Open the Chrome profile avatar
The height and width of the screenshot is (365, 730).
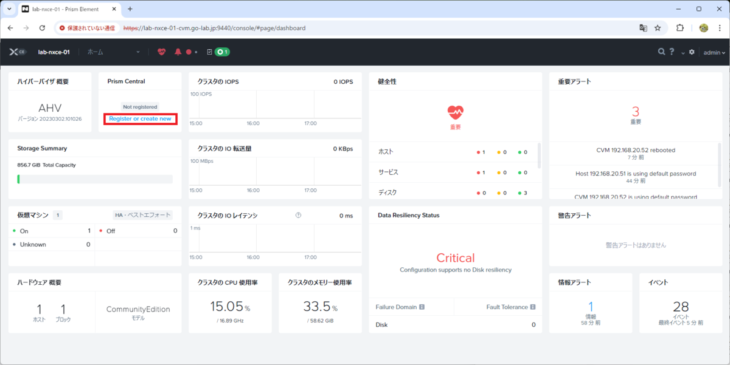pos(704,28)
